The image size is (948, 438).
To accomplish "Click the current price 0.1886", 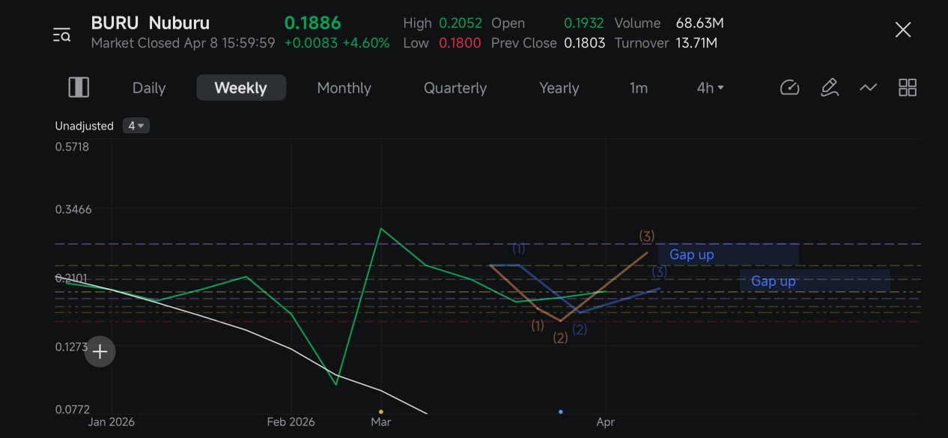I will [312, 23].
